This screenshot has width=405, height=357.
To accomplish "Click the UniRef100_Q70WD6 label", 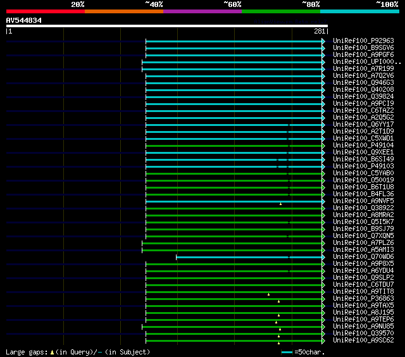I will (x=363, y=257).
